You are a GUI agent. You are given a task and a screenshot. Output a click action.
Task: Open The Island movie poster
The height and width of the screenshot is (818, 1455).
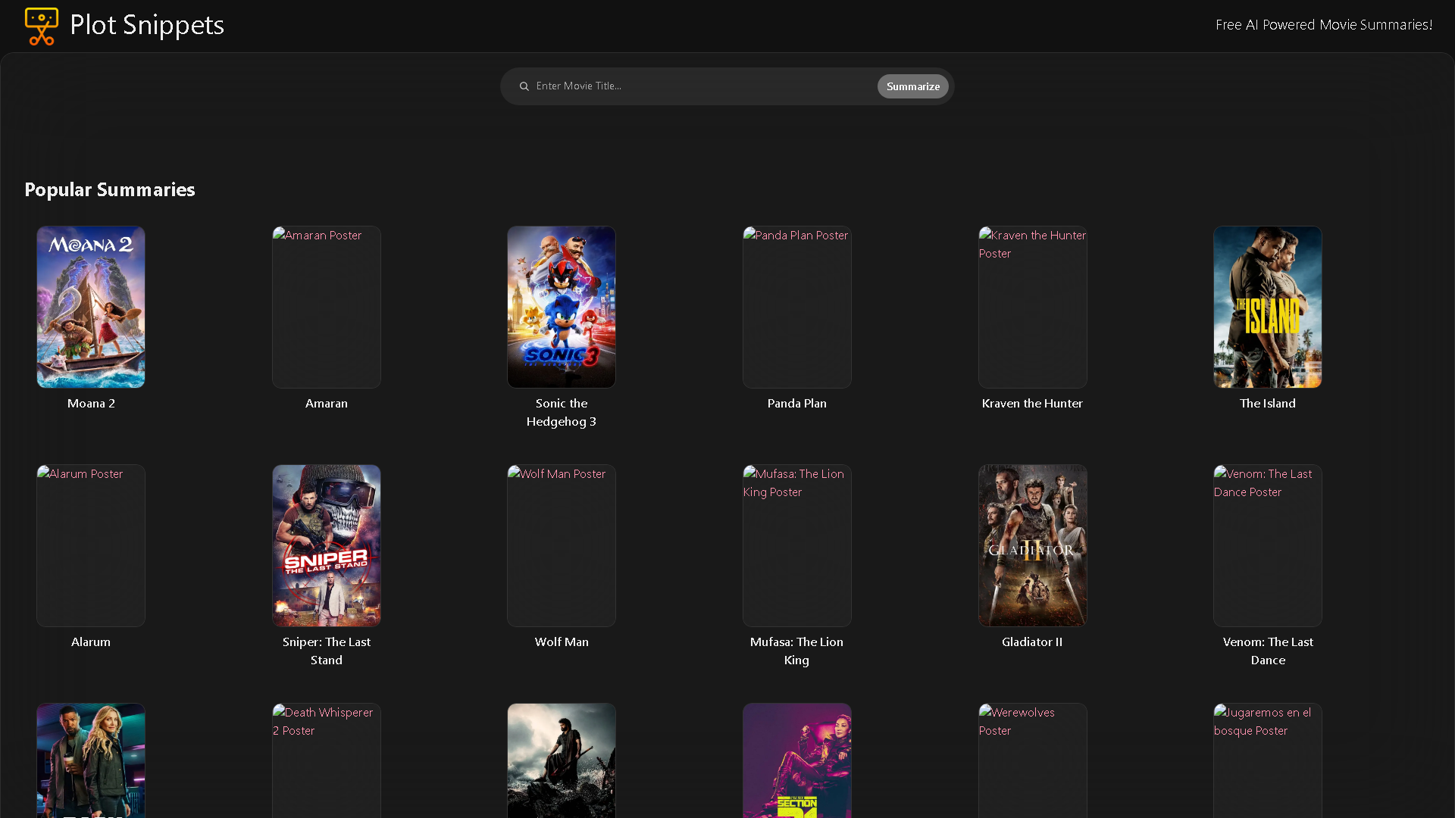[x=1268, y=307]
